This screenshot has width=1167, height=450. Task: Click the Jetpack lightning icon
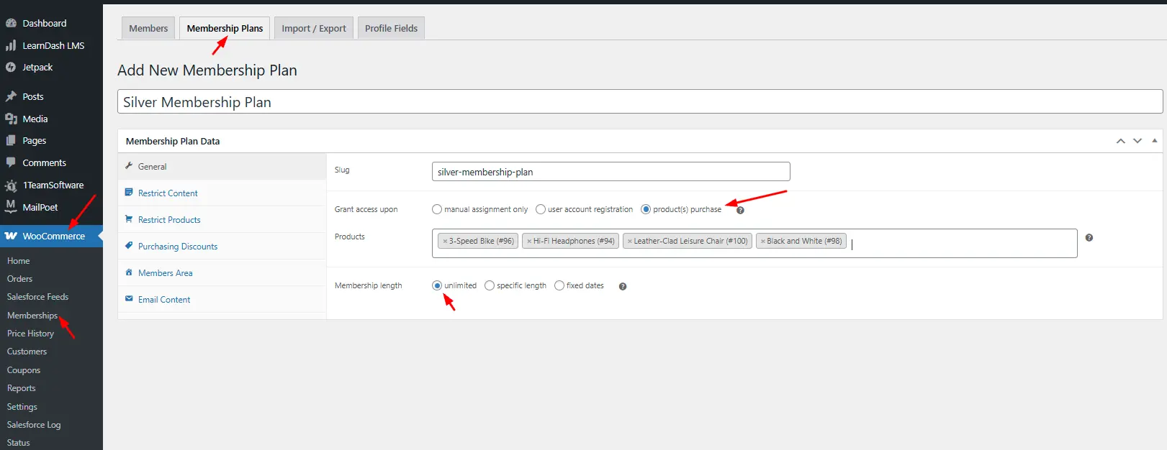11,67
